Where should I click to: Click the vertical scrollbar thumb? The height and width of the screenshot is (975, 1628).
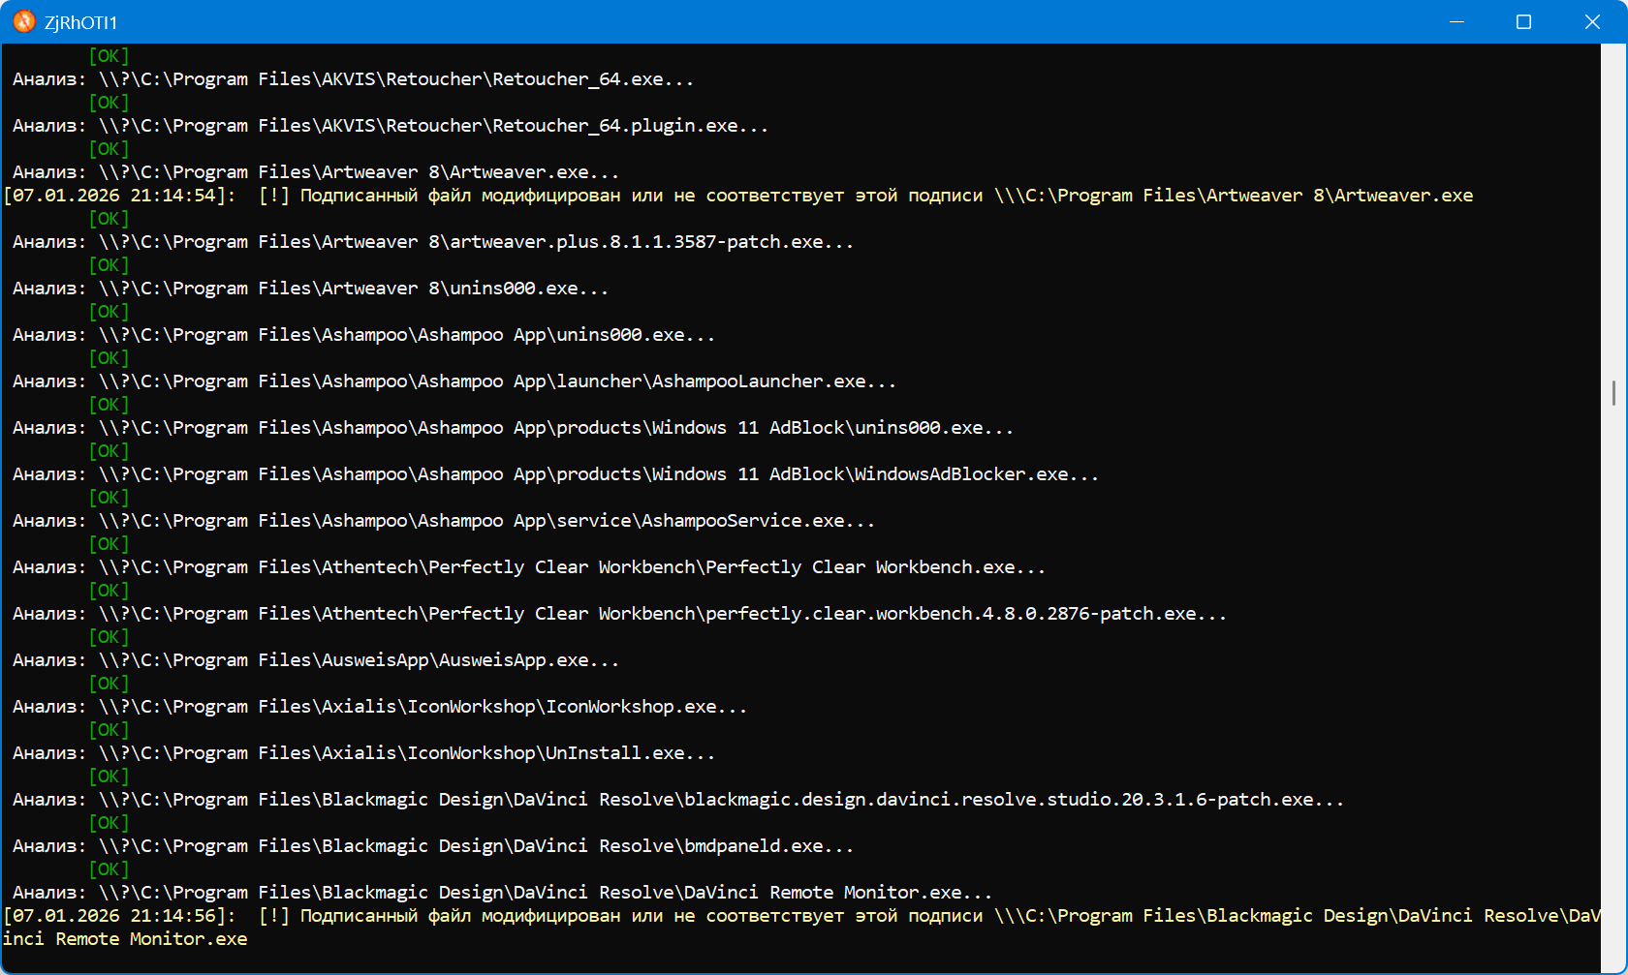(x=1613, y=392)
